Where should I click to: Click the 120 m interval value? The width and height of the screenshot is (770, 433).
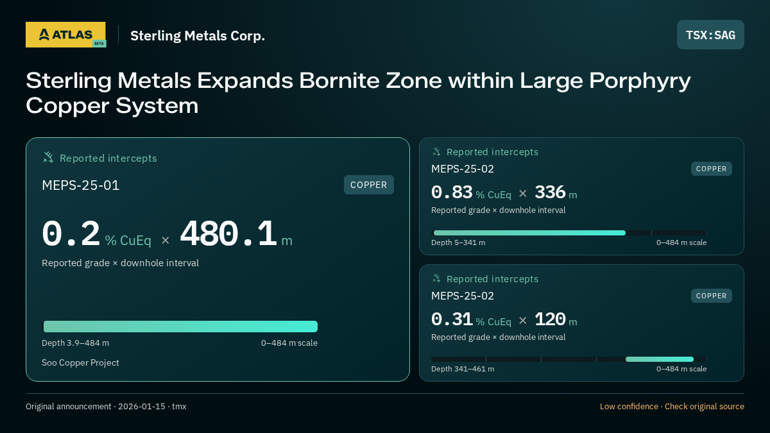pos(556,319)
